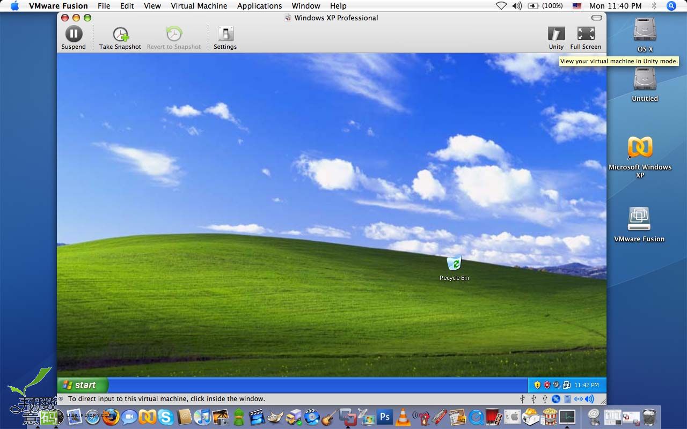Click the VMware Fusion Dock icon
687x429 pixels.
348,417
